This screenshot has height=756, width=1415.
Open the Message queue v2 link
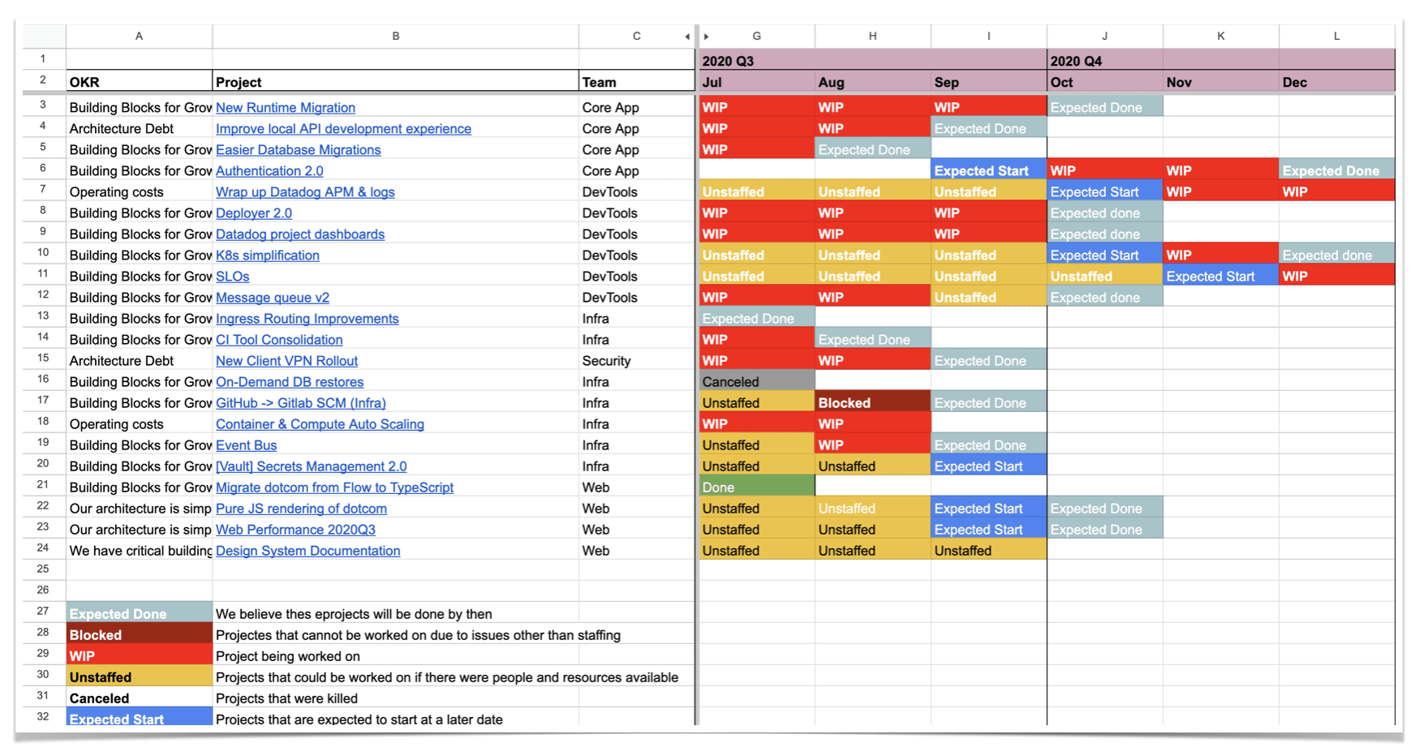pos(273,298)
